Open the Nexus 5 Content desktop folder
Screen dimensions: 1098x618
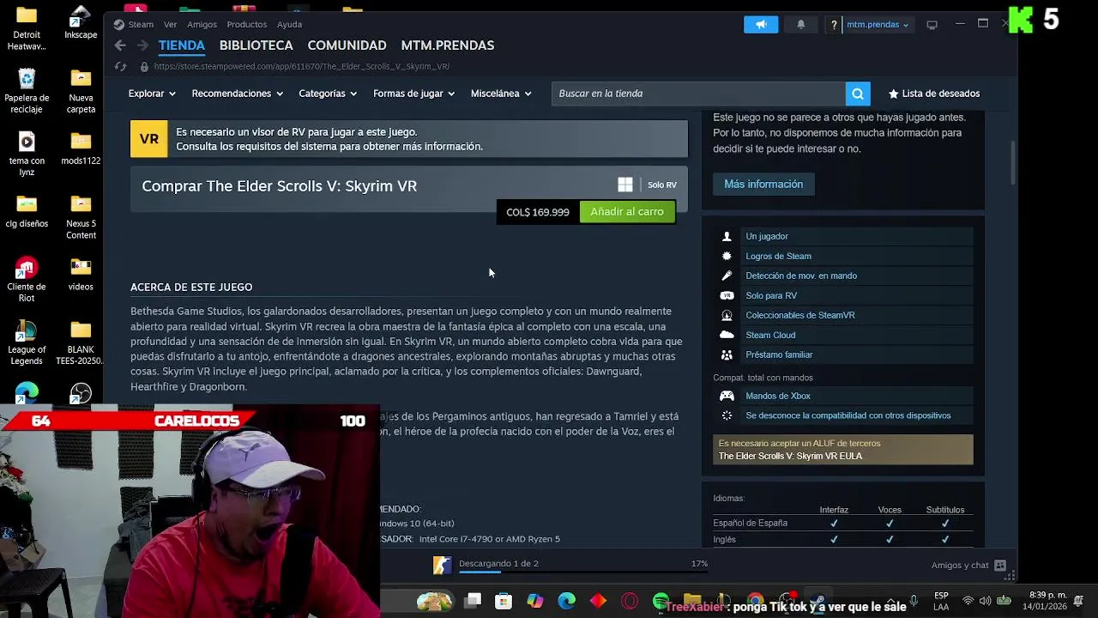coord(81,216)
